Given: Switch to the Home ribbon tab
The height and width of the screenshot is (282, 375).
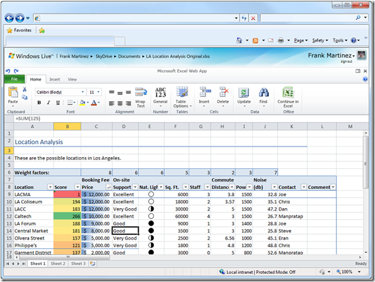Looking at the screenshot, I should click(35, 79).
